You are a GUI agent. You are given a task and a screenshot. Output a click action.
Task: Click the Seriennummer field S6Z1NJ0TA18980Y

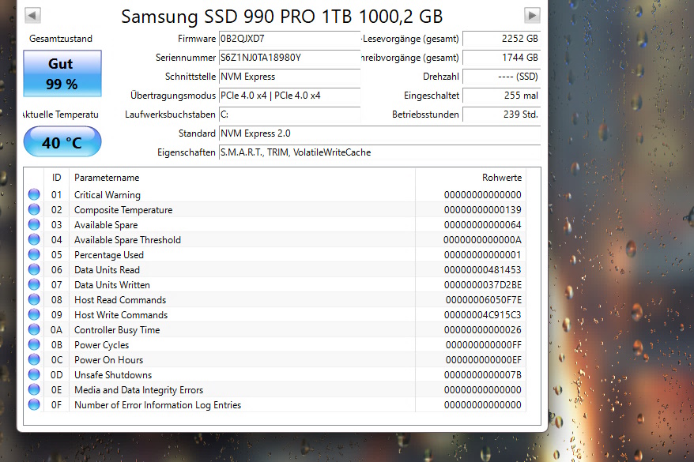click(290, 58)
